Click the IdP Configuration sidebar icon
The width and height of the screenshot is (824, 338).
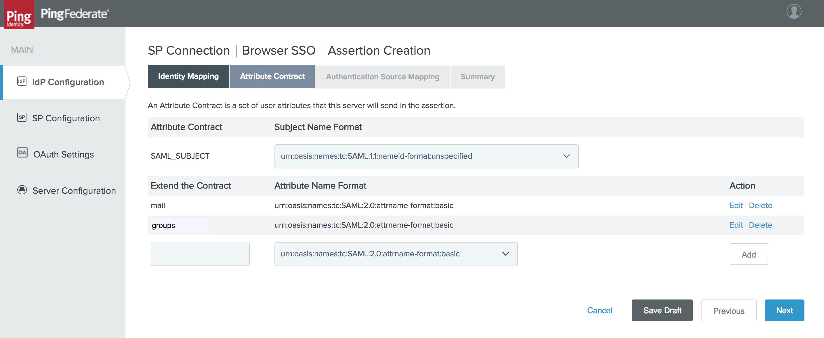click(x=22, y=81)
